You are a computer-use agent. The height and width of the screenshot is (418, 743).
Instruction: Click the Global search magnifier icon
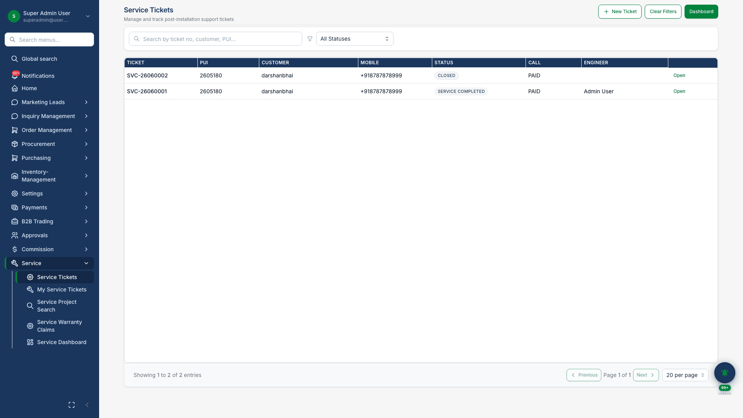coord(15,59)
